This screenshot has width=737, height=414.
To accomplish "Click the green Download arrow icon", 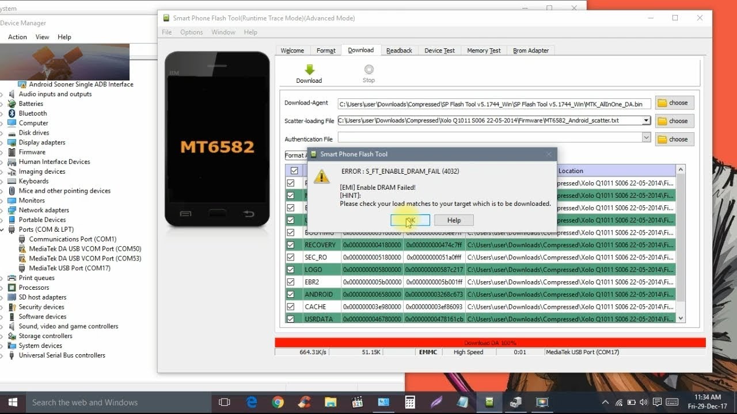I will pyautogui.click(x=309, y=70).
